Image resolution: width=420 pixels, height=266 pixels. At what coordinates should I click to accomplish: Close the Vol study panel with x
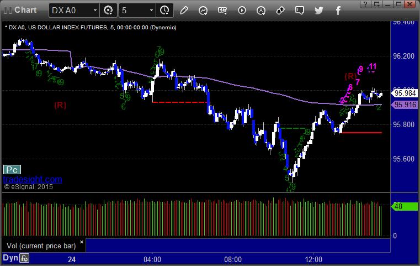pyautogui.click(x=82, y=242)
